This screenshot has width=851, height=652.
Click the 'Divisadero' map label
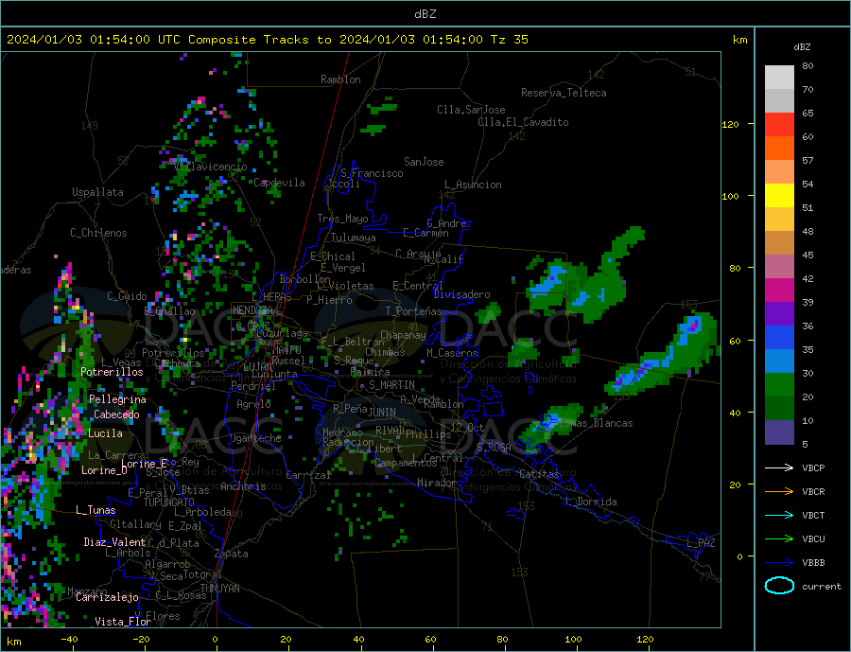pos(461,294)
